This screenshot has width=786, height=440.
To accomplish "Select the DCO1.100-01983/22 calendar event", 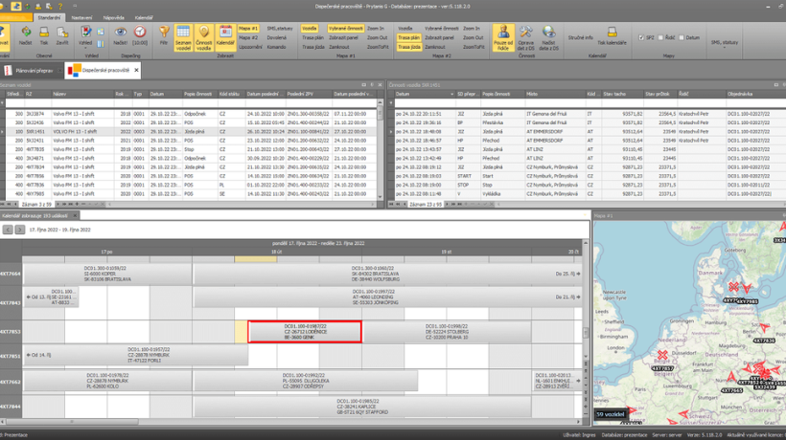I will coord(305,331).
